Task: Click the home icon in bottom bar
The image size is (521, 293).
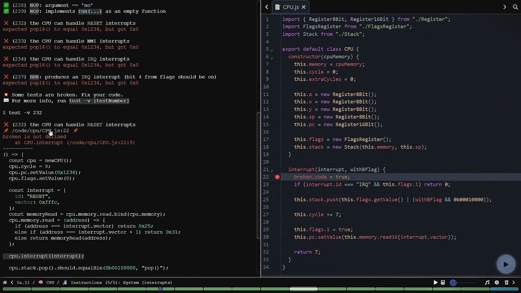Action: point(5,282)
